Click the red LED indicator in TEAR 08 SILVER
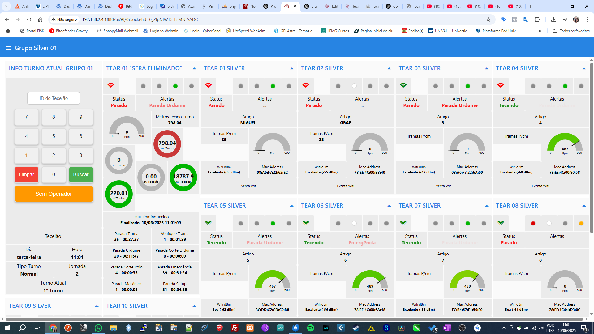Image resolution: width=594 pixels, height=334 pixels. 533,223
